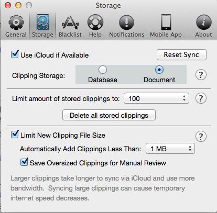Toggle Limit New Clipping File Size checkbox
This screenshot has height=213, width=217.
click(15, 134)
